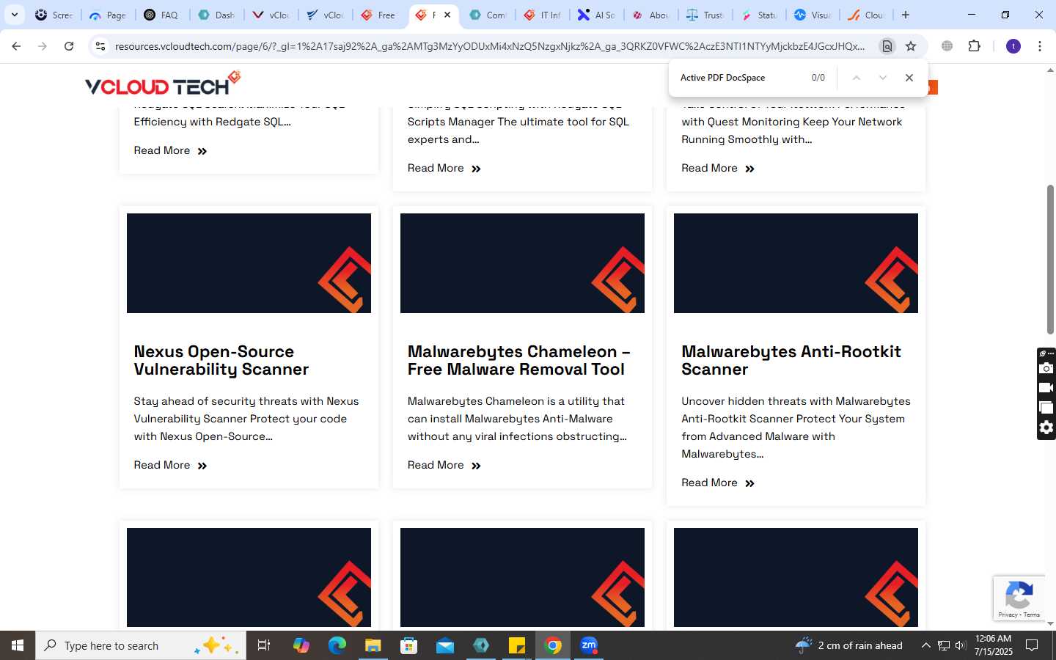Open the Chrome profile avatar
The width and height of the screenshot is (1056, 660).
1013,46
